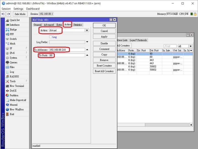
Task: Switch to the Statistics tab
Action: (x=78, y=25)
